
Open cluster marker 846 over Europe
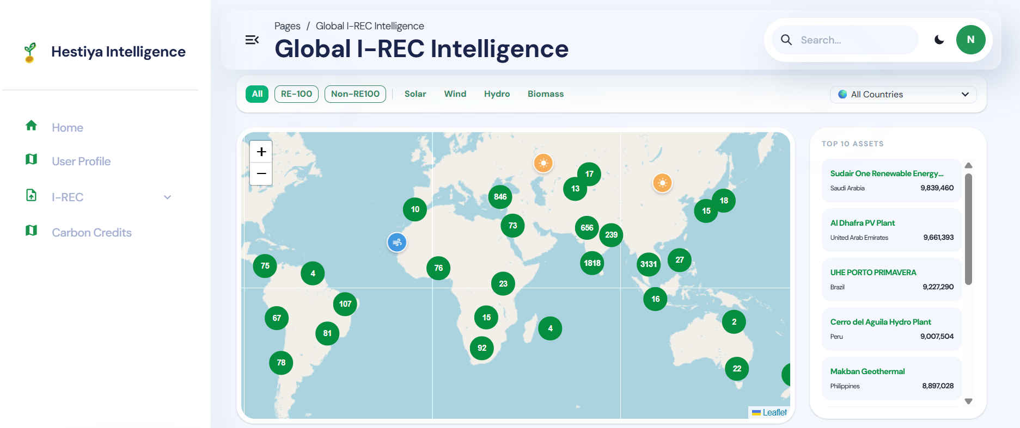(x=500, y=197)
